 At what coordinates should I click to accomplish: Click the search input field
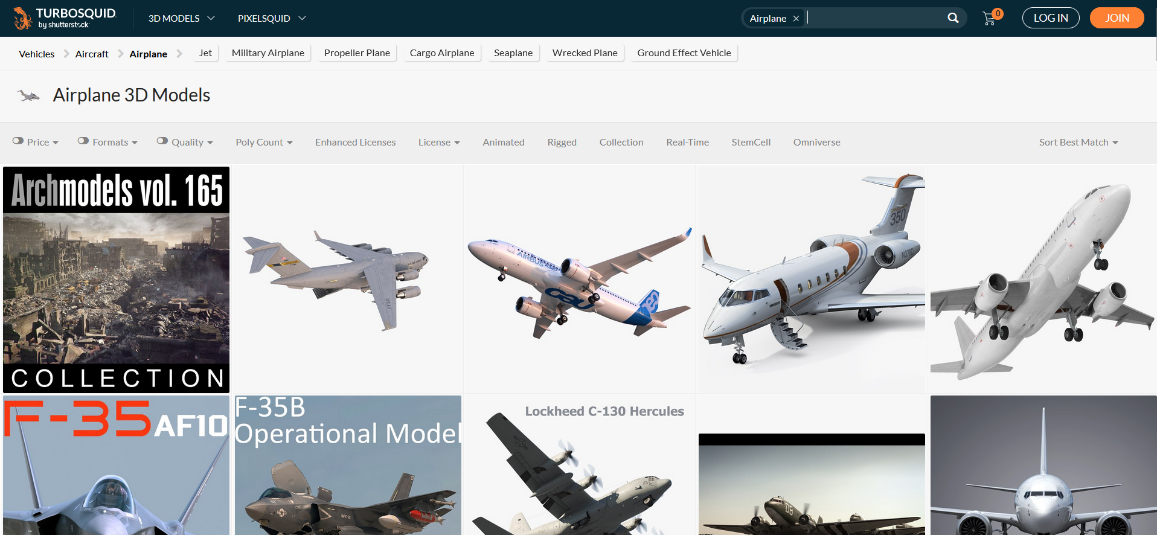[x=876, y=18]
